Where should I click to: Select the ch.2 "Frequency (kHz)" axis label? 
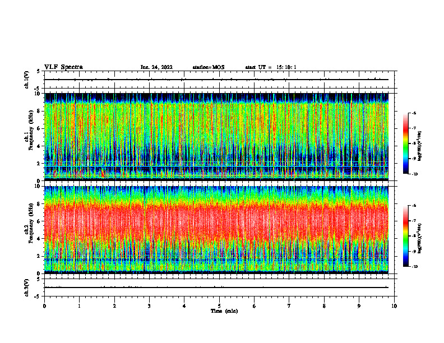31,223
